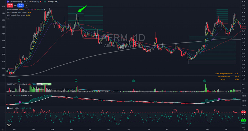Collapse the indicator legend with the up chevron
Image resolution: width=248 pixels, height=131 pixels.
click(x=8, y=18)
